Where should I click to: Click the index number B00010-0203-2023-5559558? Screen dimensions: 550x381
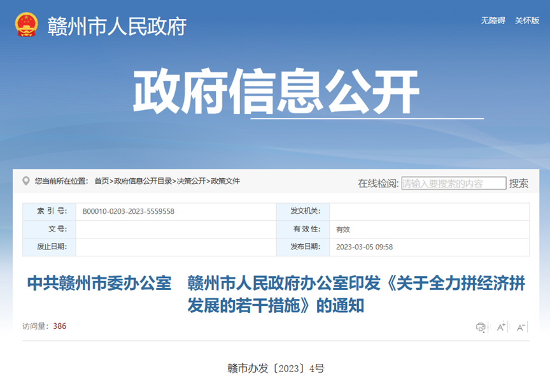click(x=129, y=211)
